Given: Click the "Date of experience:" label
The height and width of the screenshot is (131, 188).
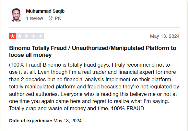Looking at the screenshot, I should click(x=31, y=121).
